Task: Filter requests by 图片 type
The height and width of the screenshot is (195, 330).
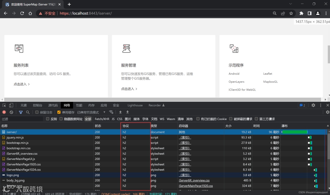Action: tap(128, 119)
